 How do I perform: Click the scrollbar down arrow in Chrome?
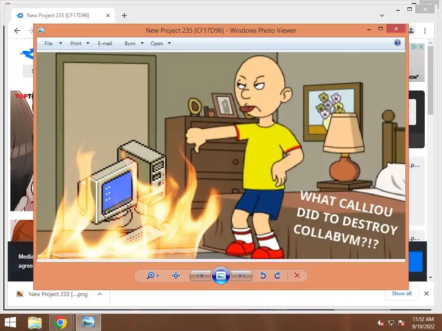point(430,278)
